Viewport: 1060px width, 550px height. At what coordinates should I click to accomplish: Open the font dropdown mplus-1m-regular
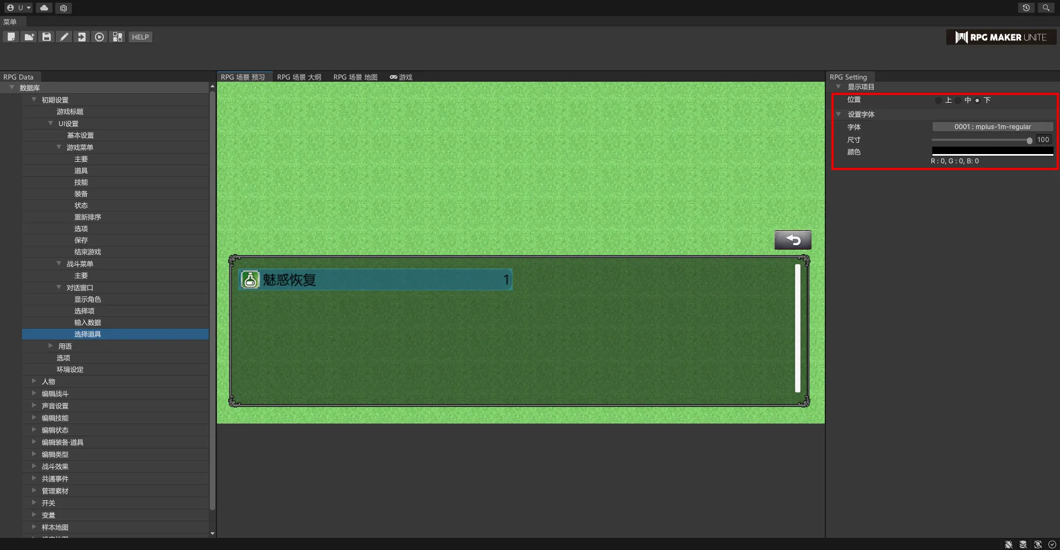[x=992, y=127]
